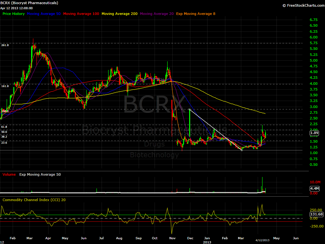Click the 261.8 Fibonacci level label
This screenshot has height=244, width=325.
[x=5, y=45]
